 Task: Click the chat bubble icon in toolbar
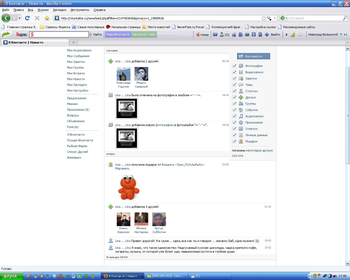point(301,34)
